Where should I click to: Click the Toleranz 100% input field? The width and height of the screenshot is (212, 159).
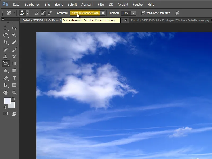click(126, 13)
